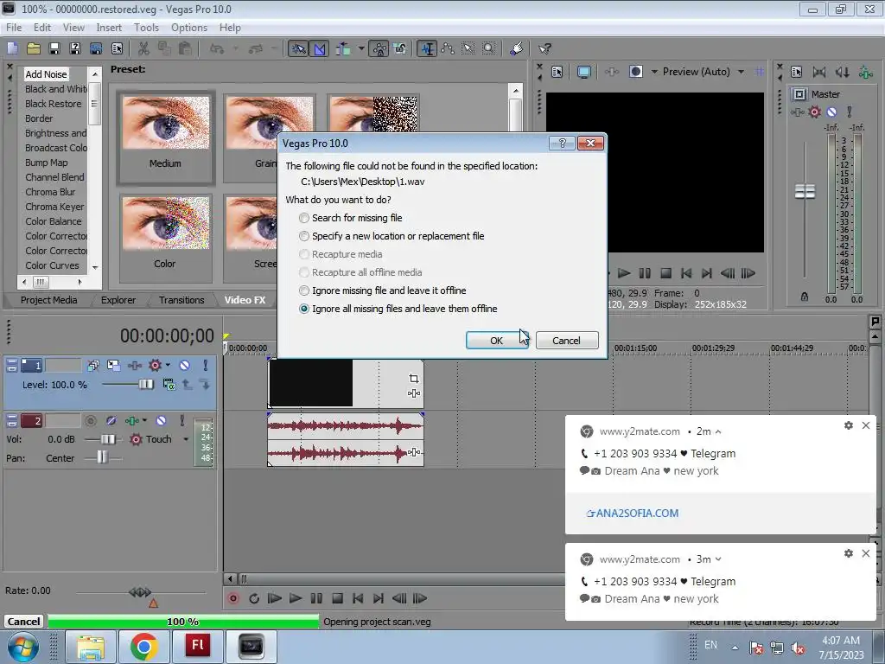Screen dimensions: 885x664
Task: Select Ignore all missing files option
Action: coord(398,309)
